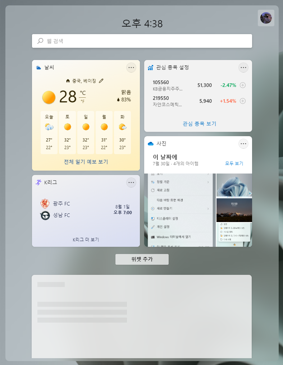Click the web search field
This screenshot has width=283, height=365.
pos(142,41)
